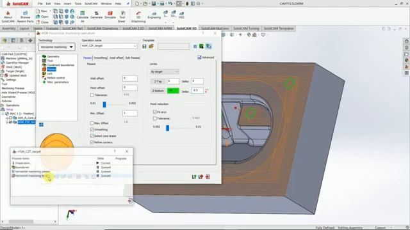
Task: Switch to the Axial offset tab
Action: tap(116, 58)
